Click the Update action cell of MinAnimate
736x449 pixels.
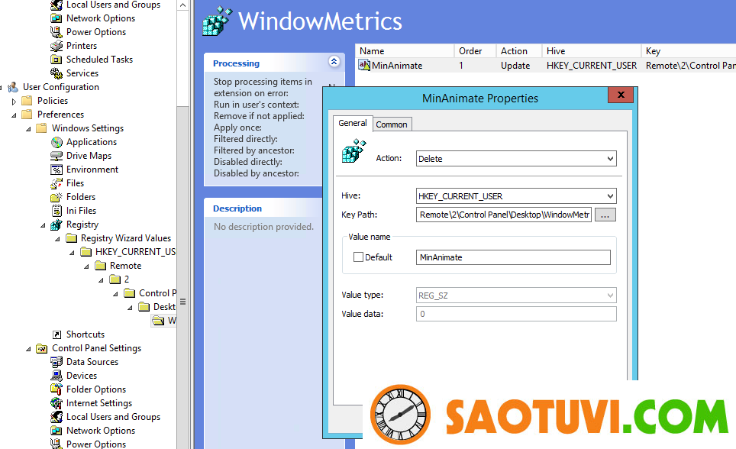[x=515, y=65]
